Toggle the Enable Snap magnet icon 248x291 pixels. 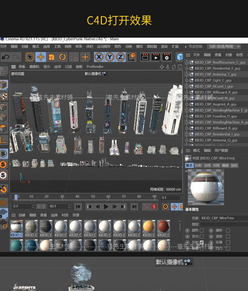(4, 189)
